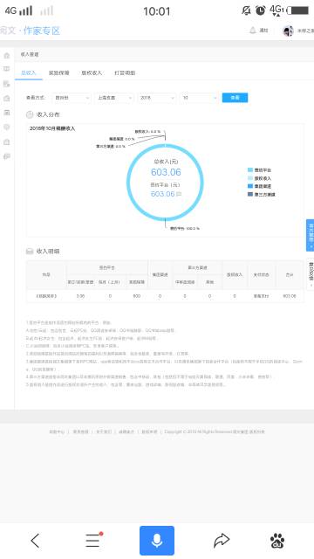Open the Baidu paw home icon
Image resolution: width=314 pixels, height=559 pixels.
[x=277, y=541]
